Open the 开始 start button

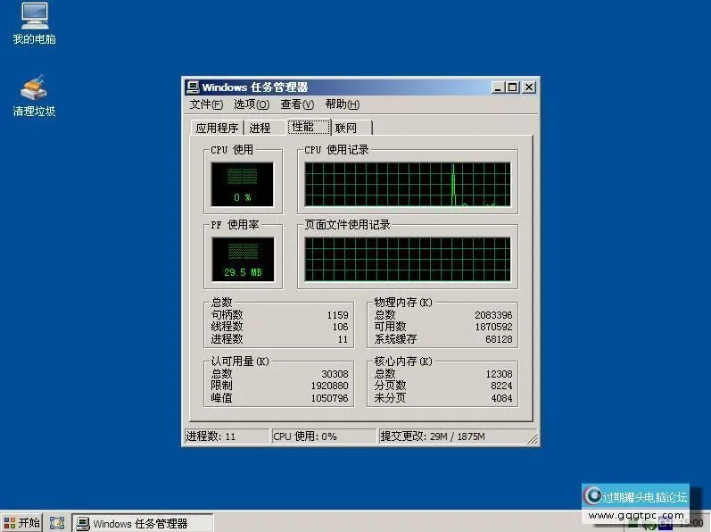click(x=21, y=523)
